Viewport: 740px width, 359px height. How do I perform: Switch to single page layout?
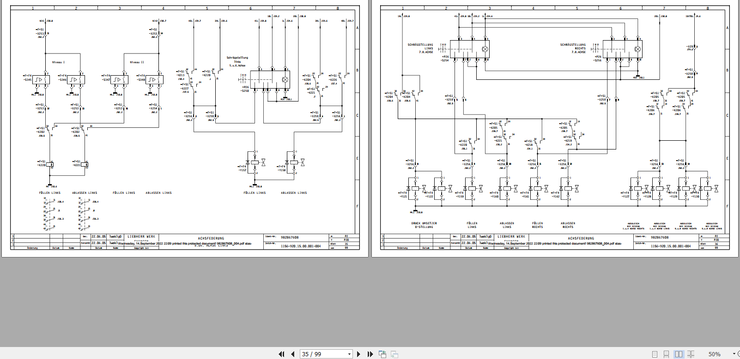pyautogui.click(x=655, y=354)
